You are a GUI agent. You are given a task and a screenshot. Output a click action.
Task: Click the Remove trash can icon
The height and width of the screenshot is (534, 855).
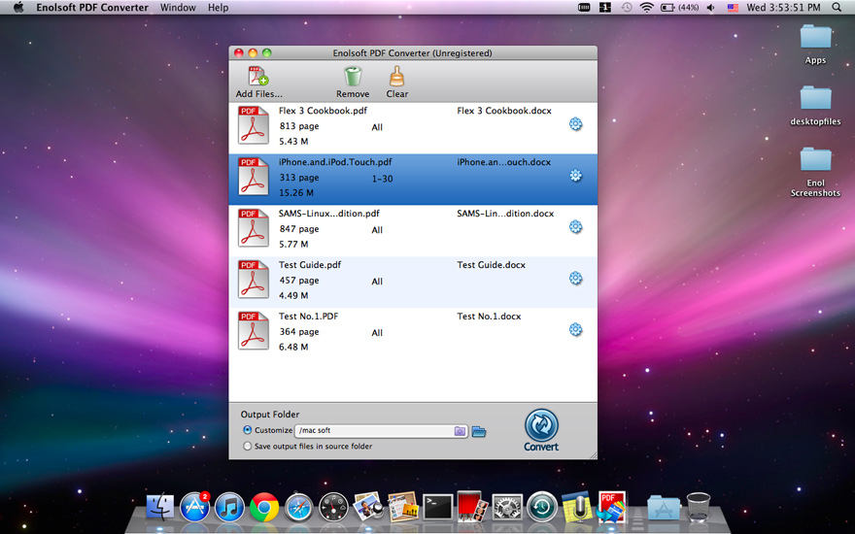(353, 77)
